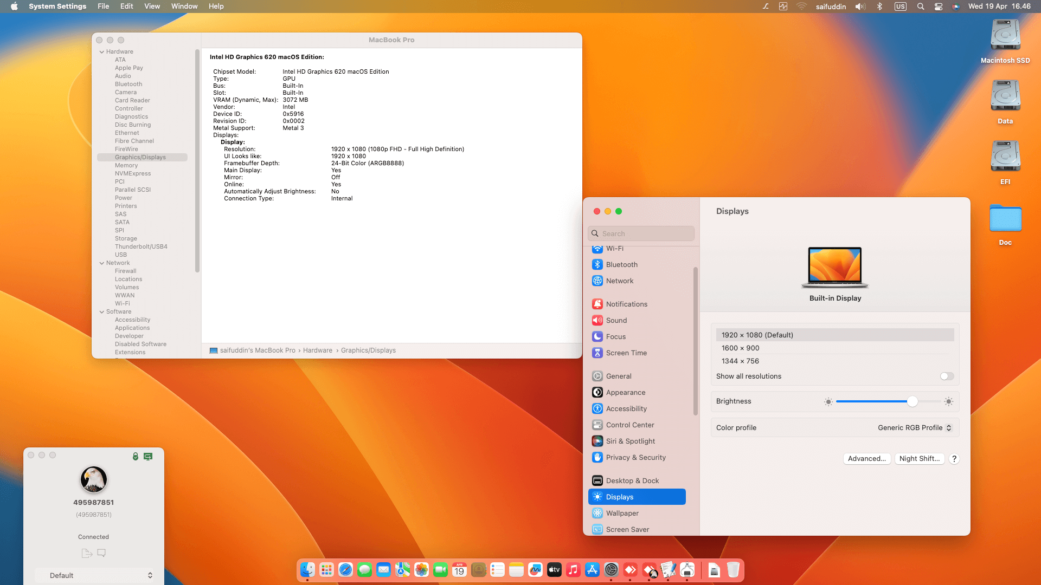This screenshot has height=585, width=1041.
Task: Open Screen Time settings
Action: click(626, 353)
